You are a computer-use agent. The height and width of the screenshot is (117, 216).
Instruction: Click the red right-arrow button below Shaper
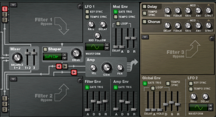click(74, 72)
